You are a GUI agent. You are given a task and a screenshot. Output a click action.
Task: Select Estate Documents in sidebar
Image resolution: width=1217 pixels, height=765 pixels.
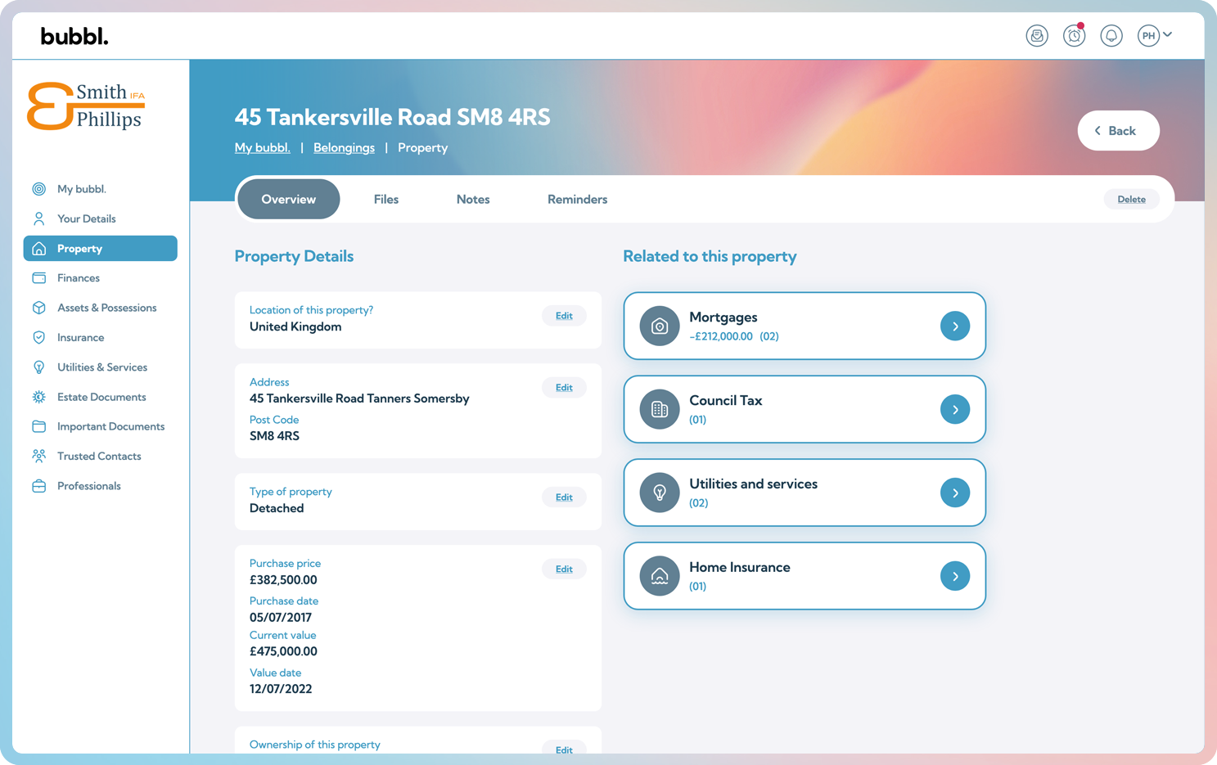pyautogui.click(x=101, y=397)
